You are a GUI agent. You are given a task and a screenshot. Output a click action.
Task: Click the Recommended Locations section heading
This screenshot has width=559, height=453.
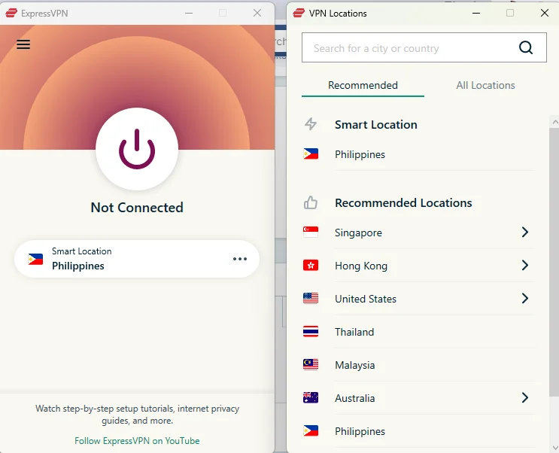click(x=403, y=202)
